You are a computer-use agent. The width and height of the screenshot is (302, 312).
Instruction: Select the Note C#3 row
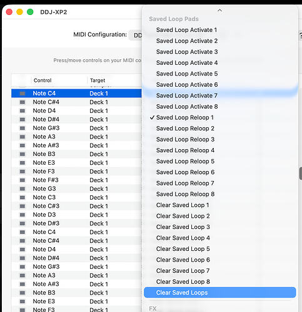76,206
